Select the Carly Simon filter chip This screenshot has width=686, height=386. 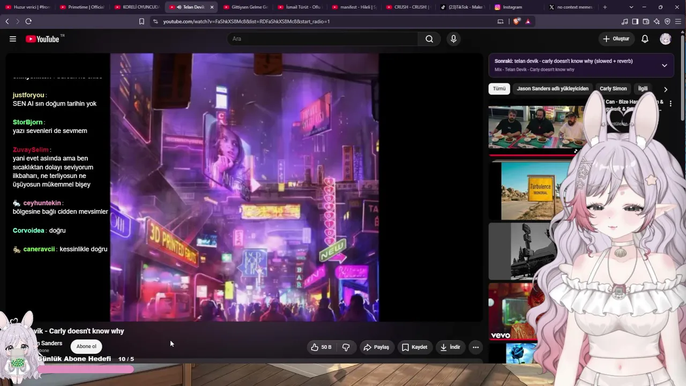(x=613, y=89)
